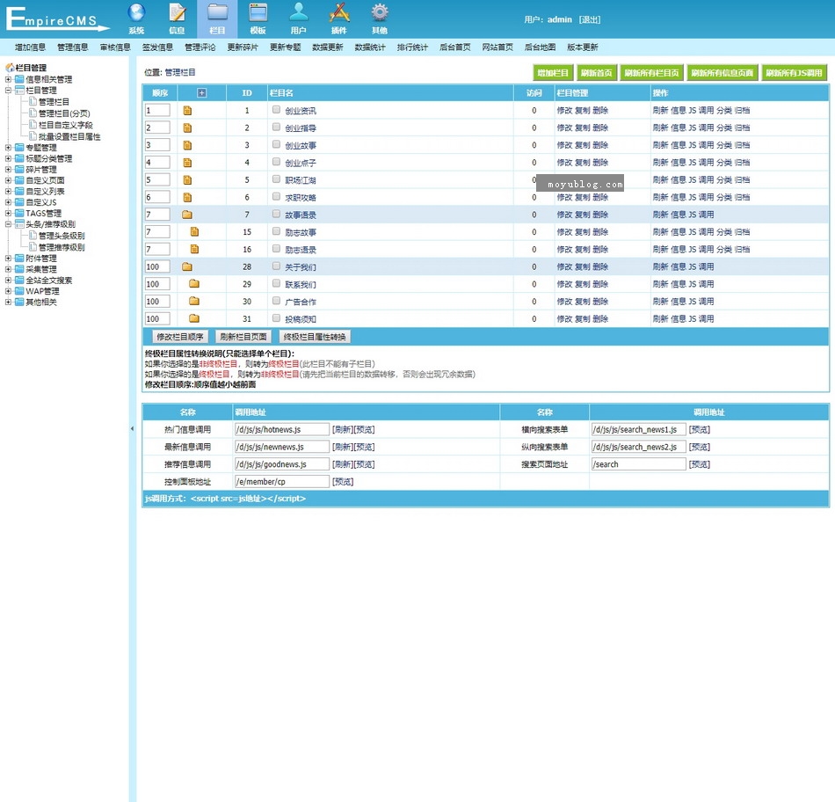
Task: Click the file icon for 创业故事 row
Action: point(187,145)
